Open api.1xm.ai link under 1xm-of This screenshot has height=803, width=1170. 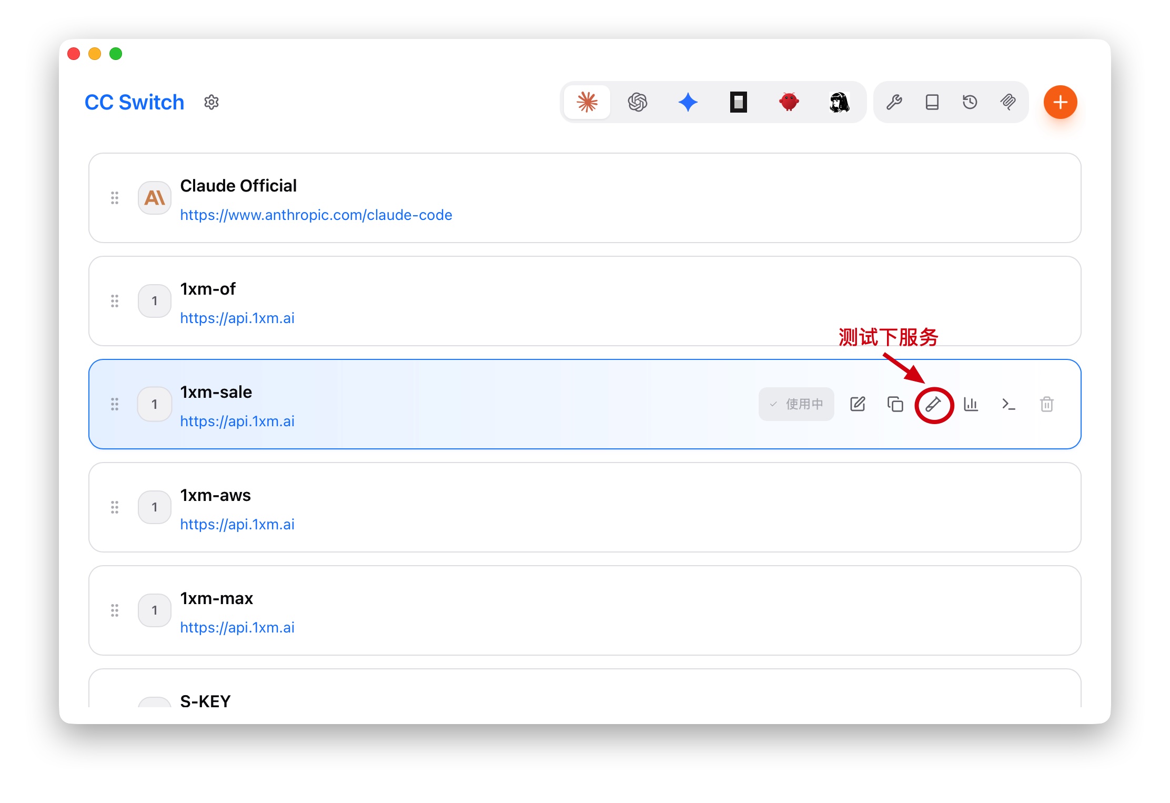[237, 318]
